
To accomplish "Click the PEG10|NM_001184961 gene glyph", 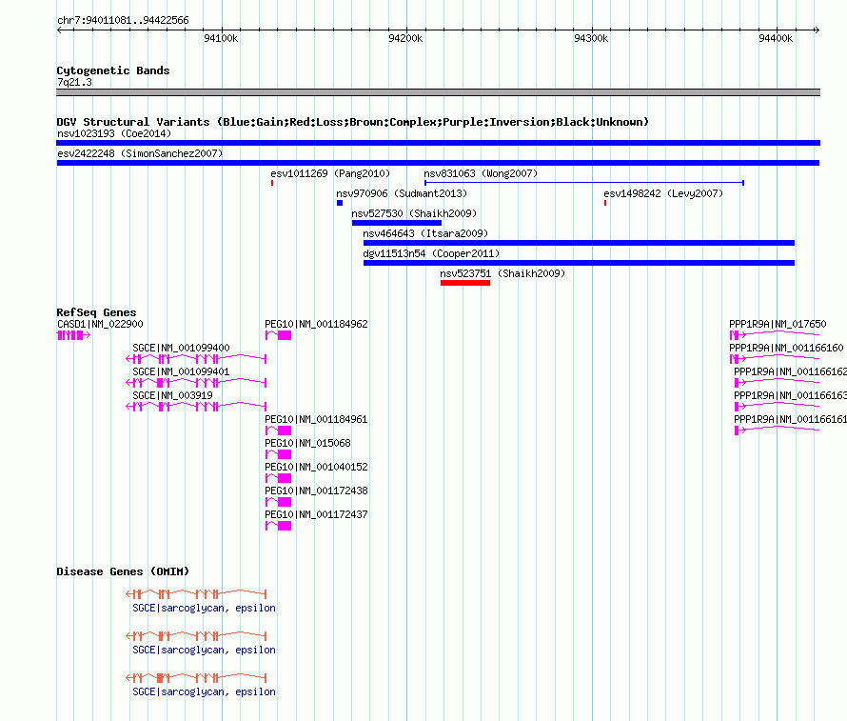I will coord(278,431).
